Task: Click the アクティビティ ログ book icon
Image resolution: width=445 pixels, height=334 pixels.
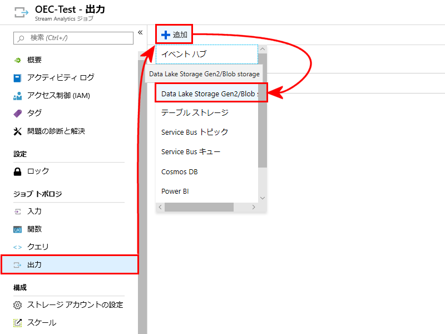Action: click(17, 78)
